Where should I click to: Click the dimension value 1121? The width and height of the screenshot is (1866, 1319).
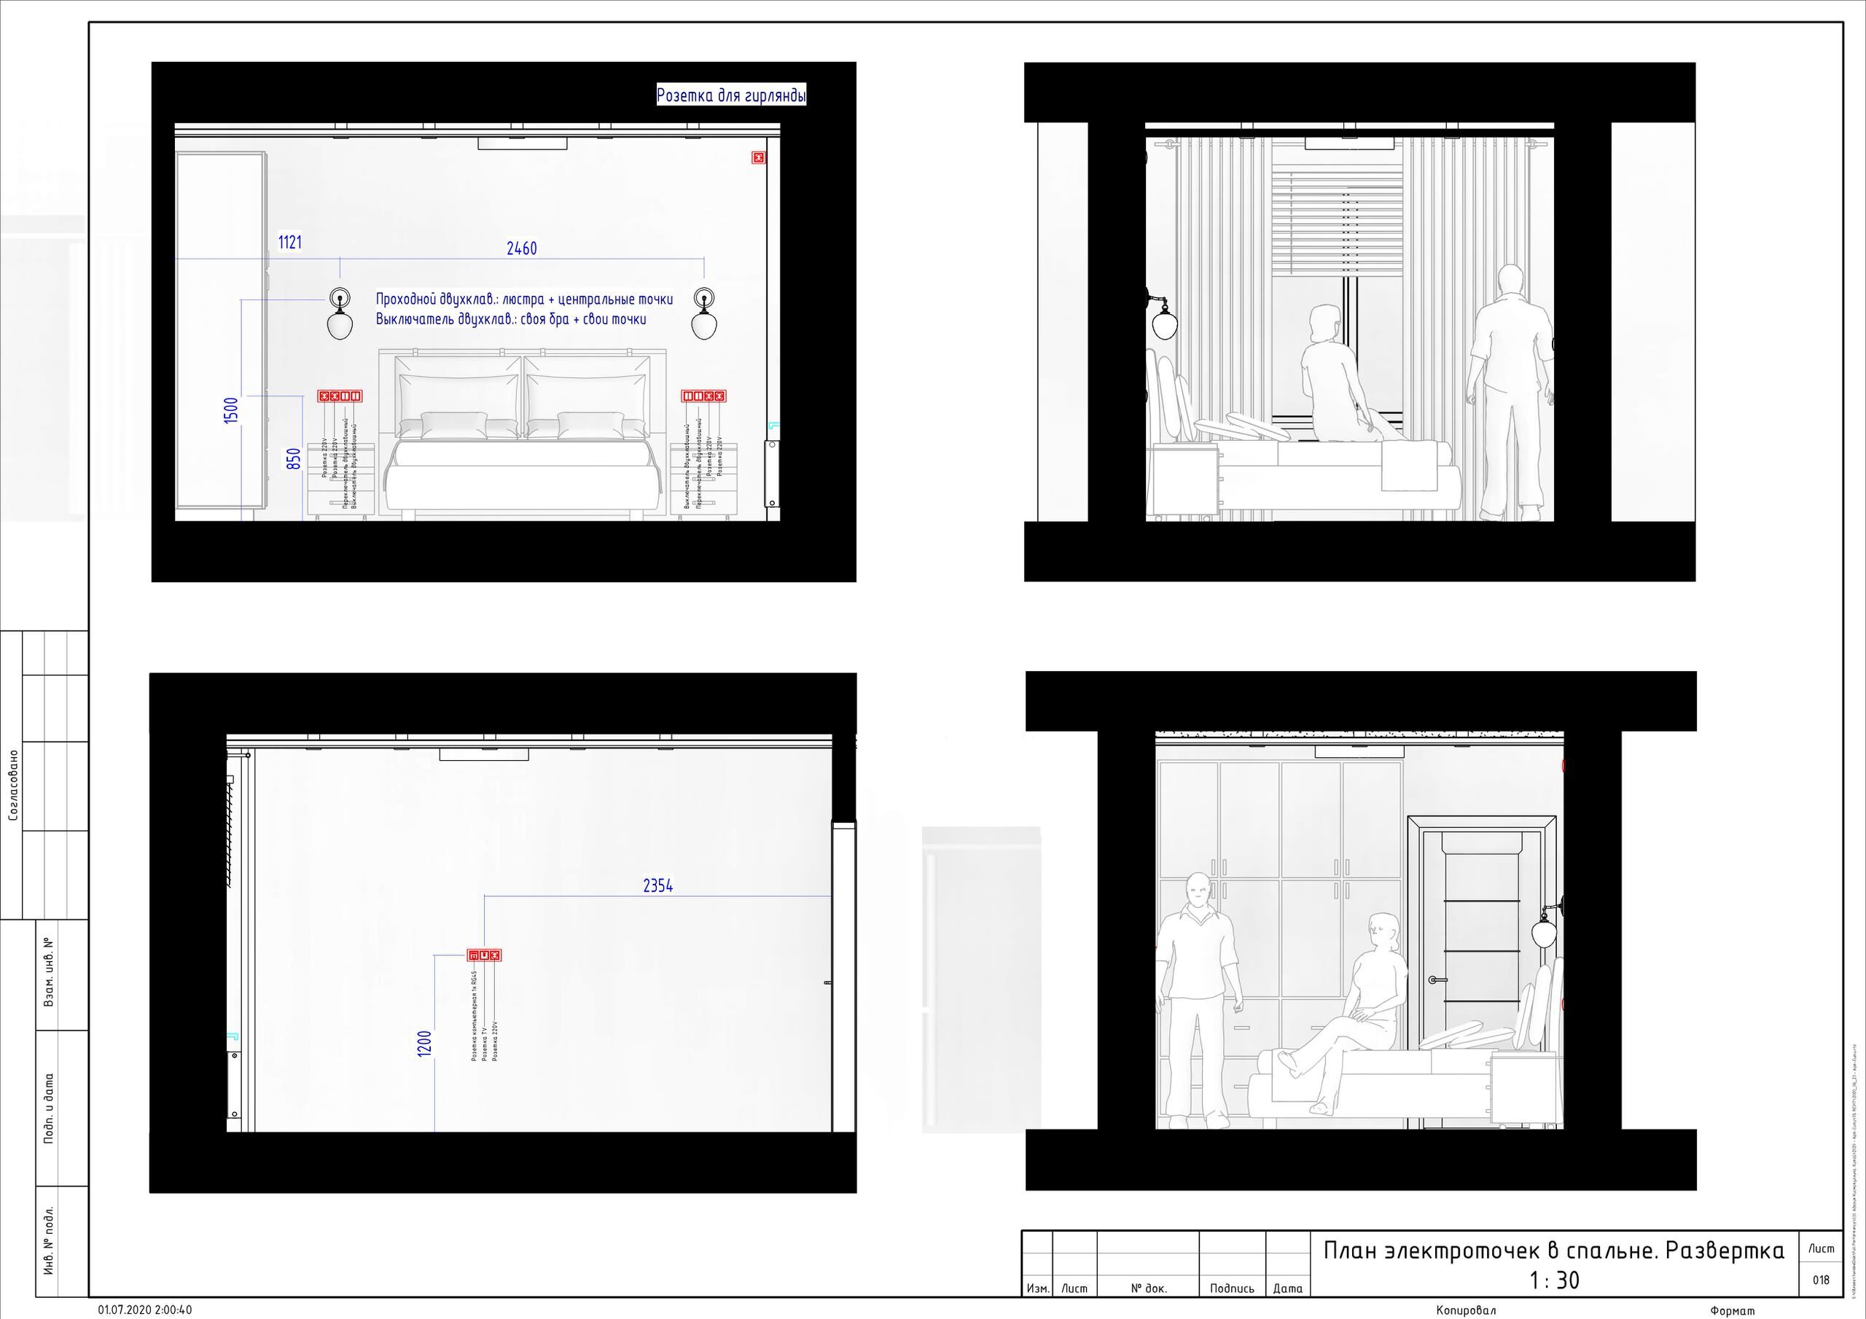coord(290,242)
